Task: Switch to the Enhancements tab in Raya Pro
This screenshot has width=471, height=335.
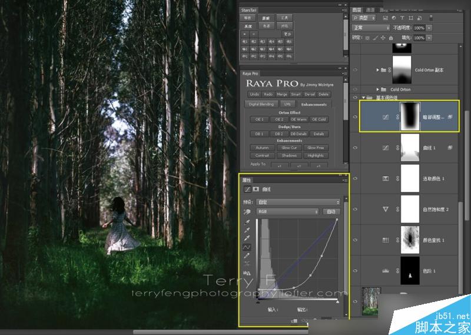Action: tap(314, 105)
